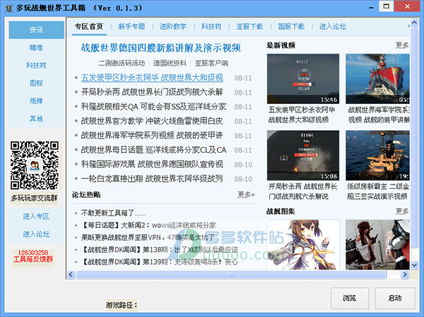Click the 进入专区 sidebar link
Image resolution: width=424 pixels, height=317 pixels.
pyautogui.click(x=36, y=217)
